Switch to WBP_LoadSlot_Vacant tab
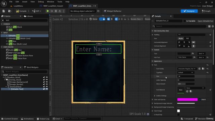 53,6
